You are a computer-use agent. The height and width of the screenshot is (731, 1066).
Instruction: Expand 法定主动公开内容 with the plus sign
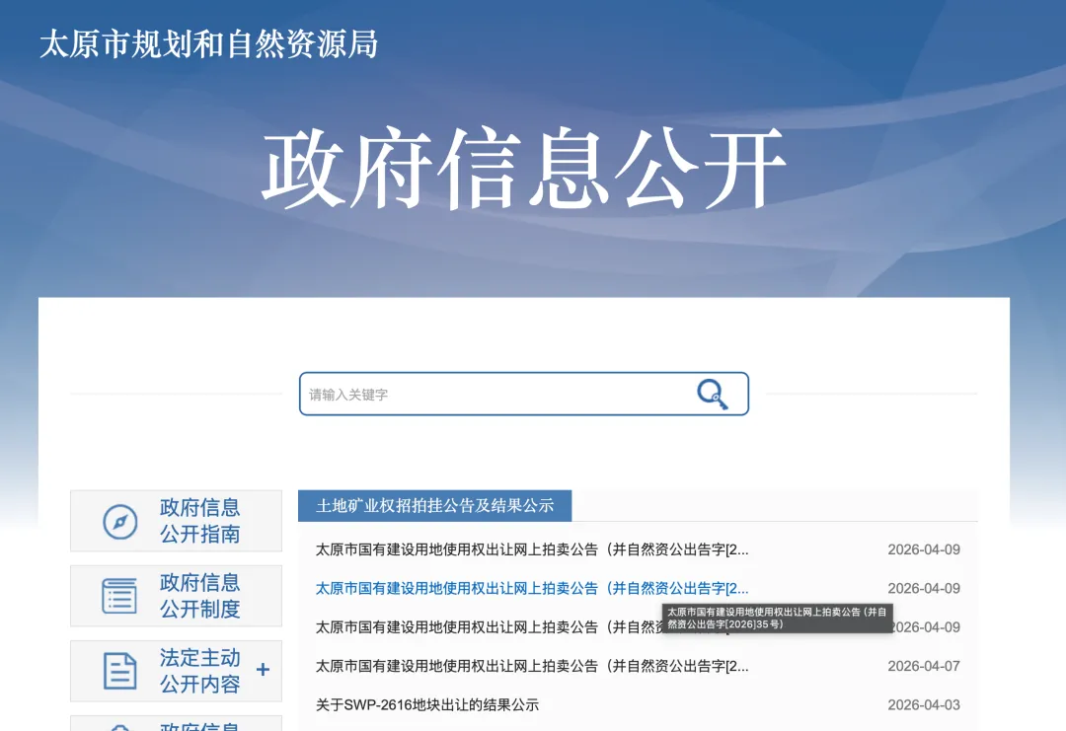pos(264,670)
